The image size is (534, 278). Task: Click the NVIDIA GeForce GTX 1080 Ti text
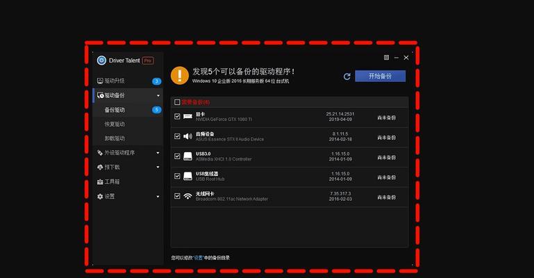[224, 120]
